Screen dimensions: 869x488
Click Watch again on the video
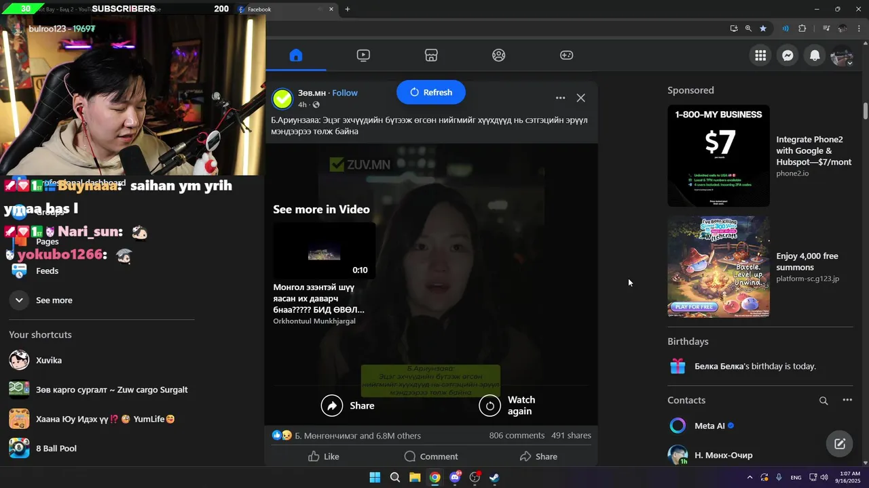tap(508, 405)
